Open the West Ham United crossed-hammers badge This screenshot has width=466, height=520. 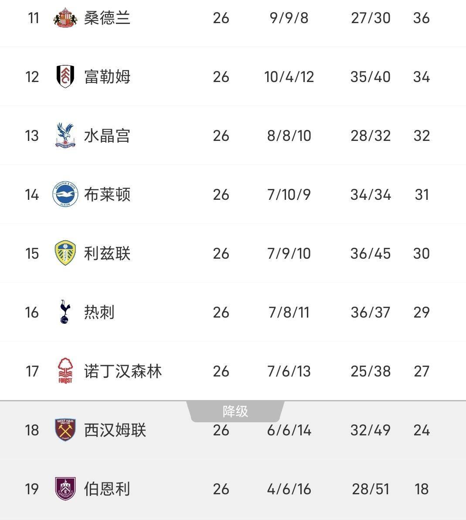click(x=64, y=430)
